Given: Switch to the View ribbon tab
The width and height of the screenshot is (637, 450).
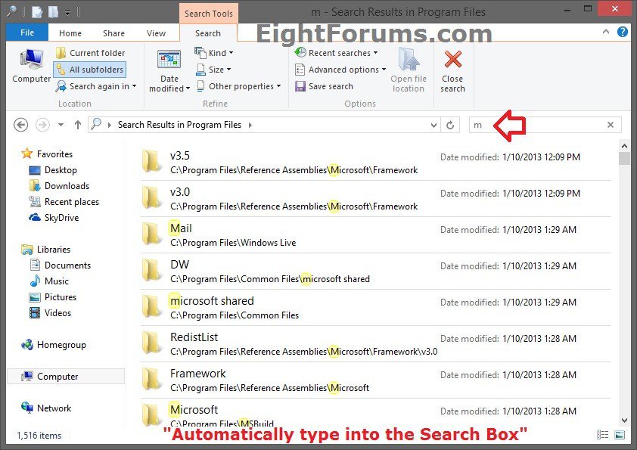Looking at the screenshot, I should point(156,33).
